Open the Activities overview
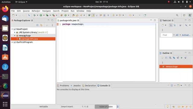 pos(6,2)
